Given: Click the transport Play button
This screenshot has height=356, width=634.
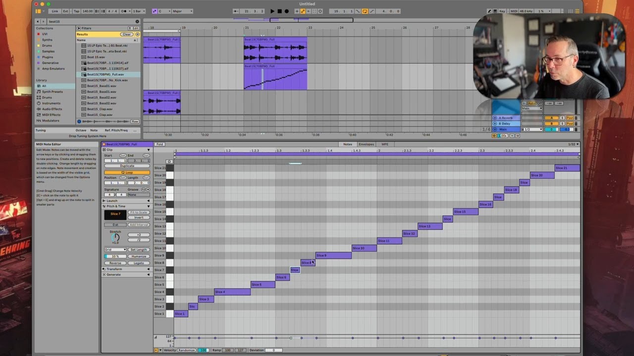Looking at the screenshot, I should pos(272,11).
